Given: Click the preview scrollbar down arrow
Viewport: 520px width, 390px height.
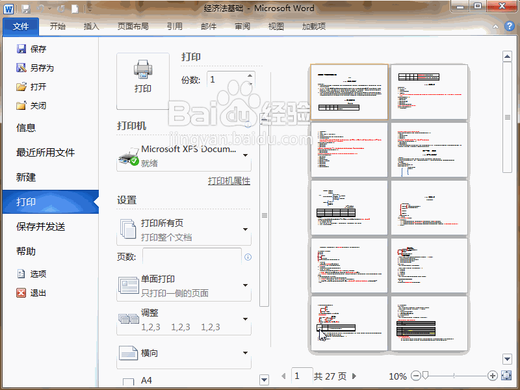Looking at the screenshot, I should coord(507,359).
